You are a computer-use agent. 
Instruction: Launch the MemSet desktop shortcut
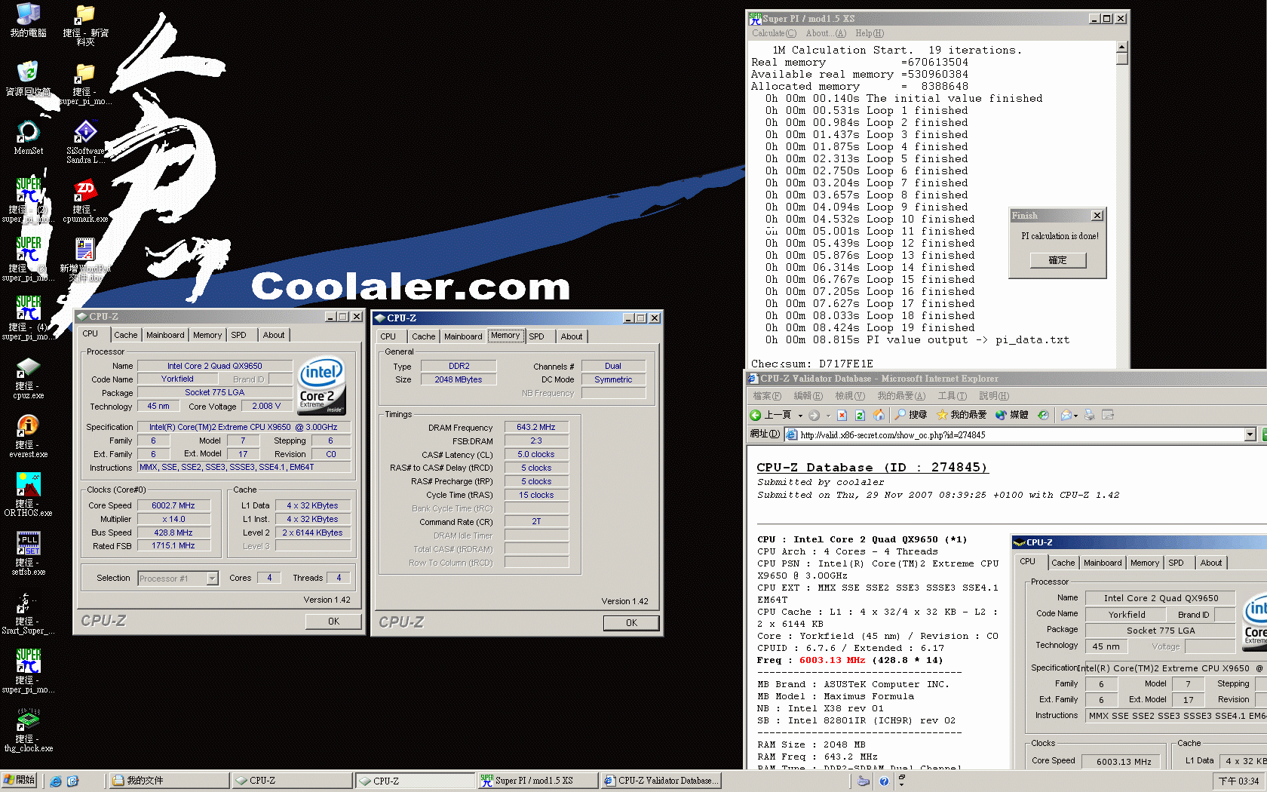pos(28,137)
